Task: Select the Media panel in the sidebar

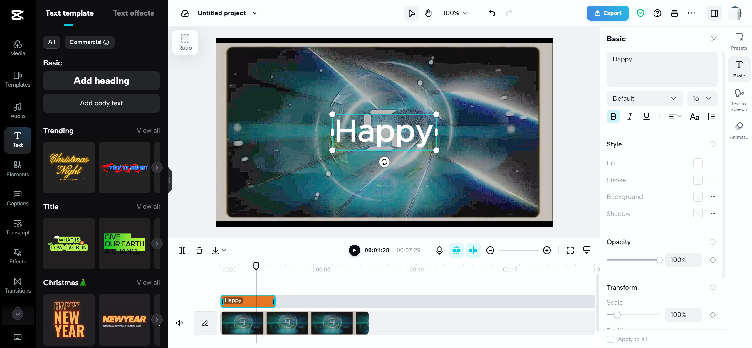Action: [17, 48]
